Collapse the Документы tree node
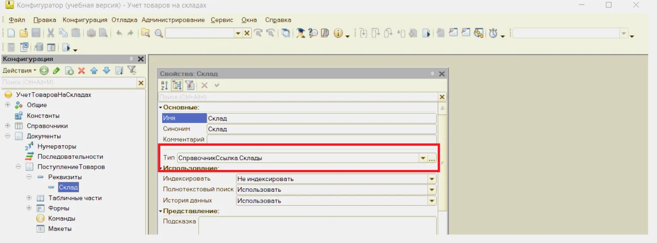This screenshot has height=243, width=657. point(8,136)
